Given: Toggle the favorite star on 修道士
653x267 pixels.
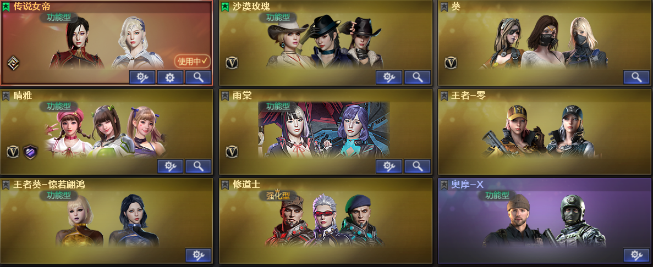Looking at the screenshot, I should tap(226, 185).
